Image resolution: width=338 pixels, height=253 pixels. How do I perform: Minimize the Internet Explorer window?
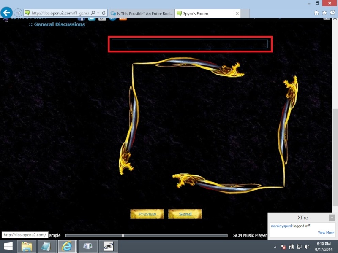[x=309, y=3]
